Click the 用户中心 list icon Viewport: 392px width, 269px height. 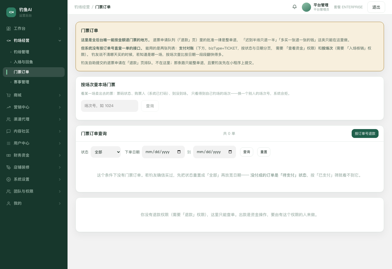pos(9,143)
